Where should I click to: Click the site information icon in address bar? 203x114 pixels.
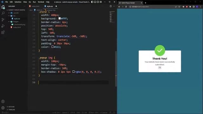click(x=130, y=7)
